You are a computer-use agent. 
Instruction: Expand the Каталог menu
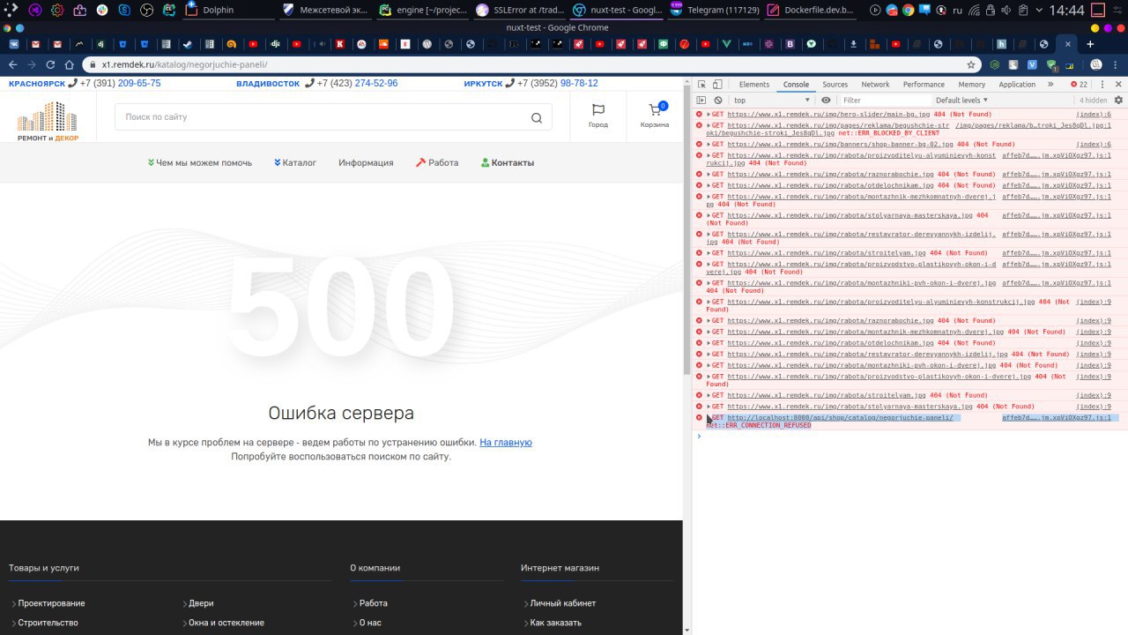point(295,162)
